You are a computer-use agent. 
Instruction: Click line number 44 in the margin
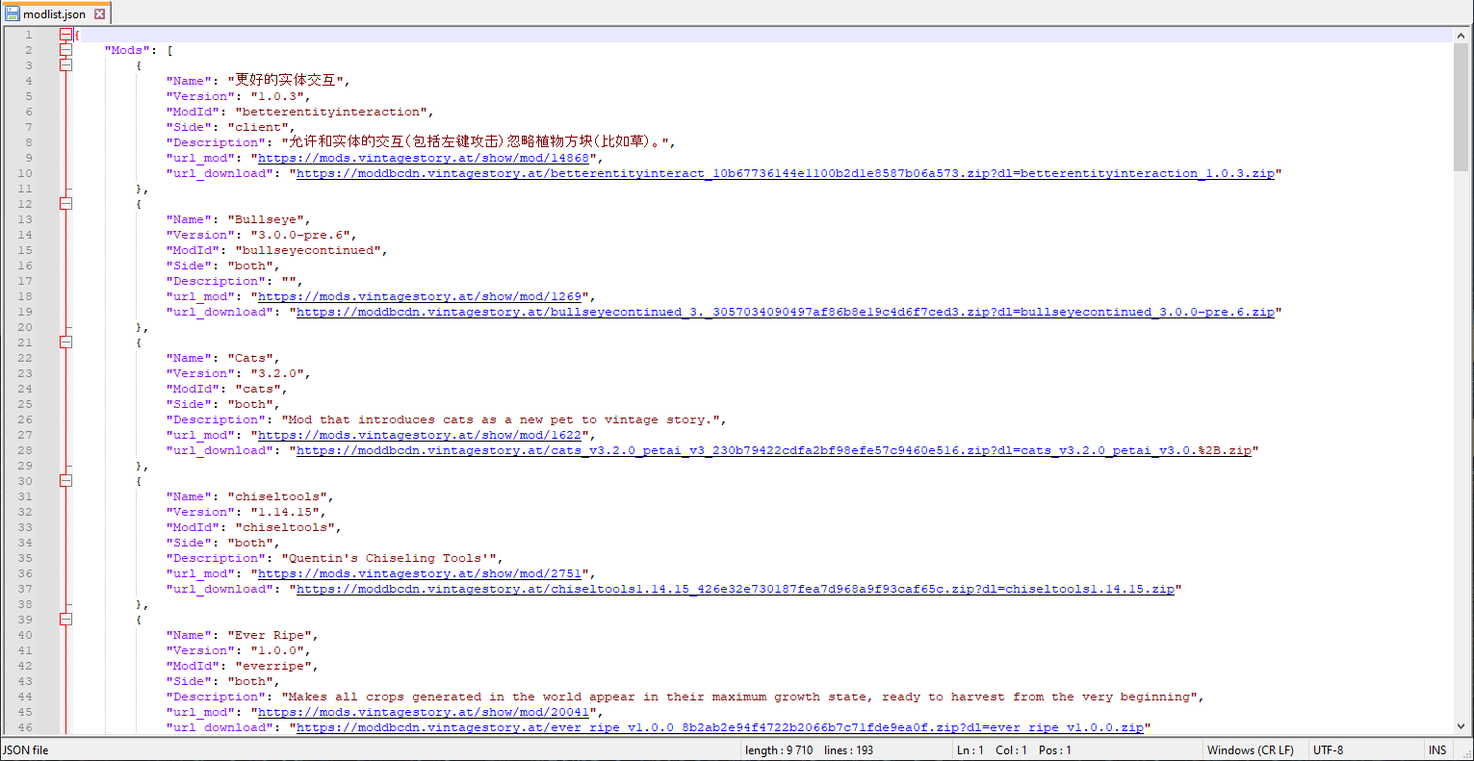click(25, 697)
